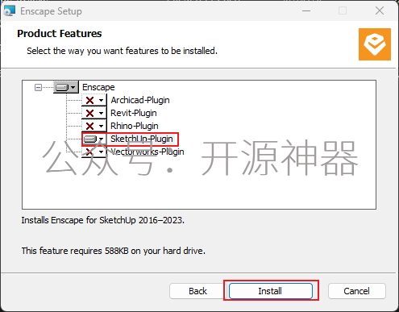The height and width of the screenshot is (312, 399).
Task: Select the SketchUp-Plugin feature
Action: pyautogui.click(x=142, y=139)
